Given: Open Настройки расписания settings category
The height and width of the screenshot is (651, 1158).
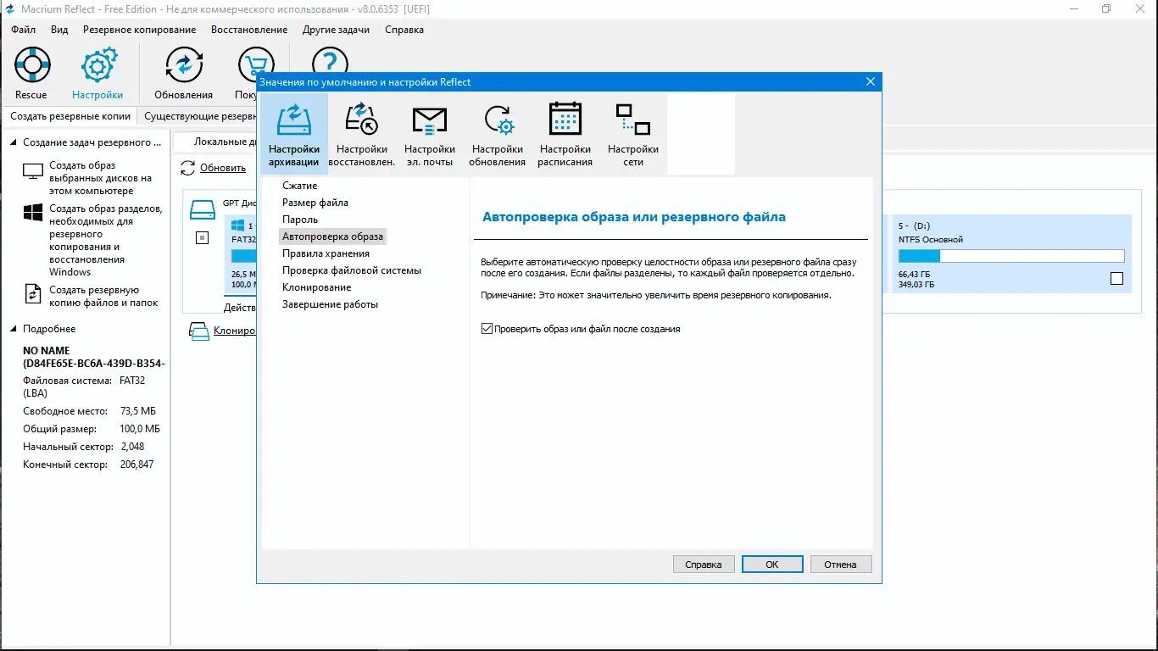Looking at the screenshot, I should [565, 134].
